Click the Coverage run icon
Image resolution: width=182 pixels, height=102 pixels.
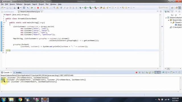point(90,8)
